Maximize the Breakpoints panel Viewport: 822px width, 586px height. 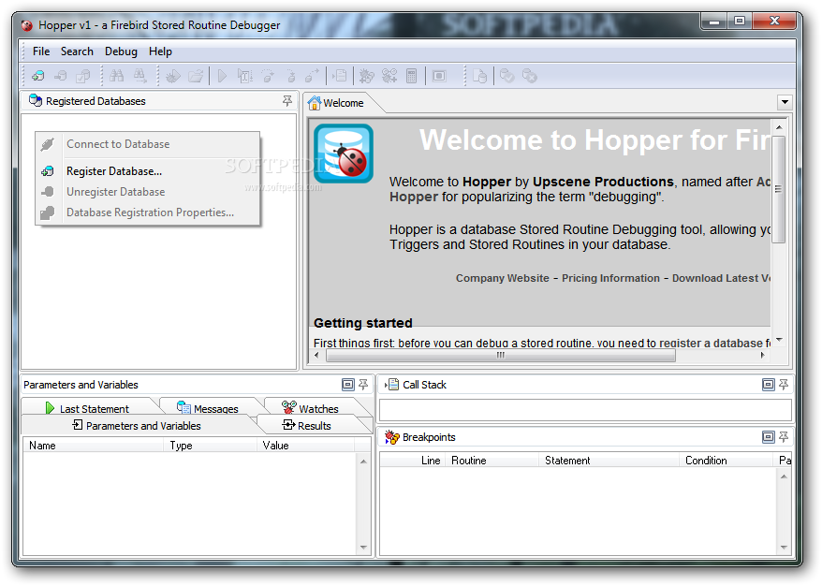[x=768, y=436]
